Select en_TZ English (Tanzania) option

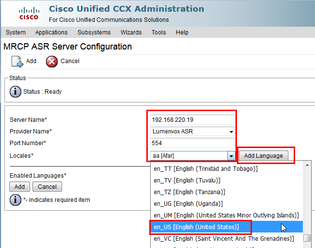pyautogui.click(x=227, y=192)
